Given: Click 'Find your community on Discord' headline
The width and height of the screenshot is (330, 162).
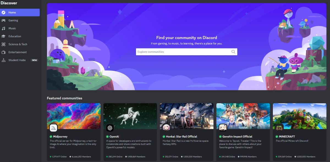Looking at the screenshot, I should point(187,38).
